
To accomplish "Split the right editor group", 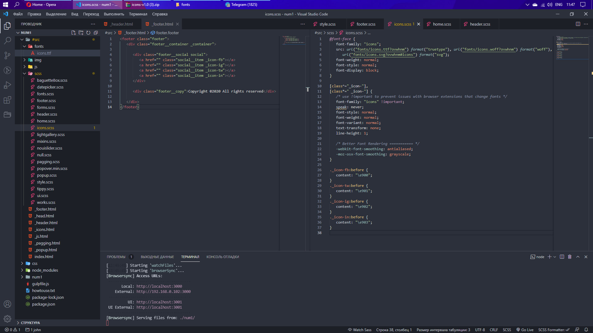I will tap(578, 24).
